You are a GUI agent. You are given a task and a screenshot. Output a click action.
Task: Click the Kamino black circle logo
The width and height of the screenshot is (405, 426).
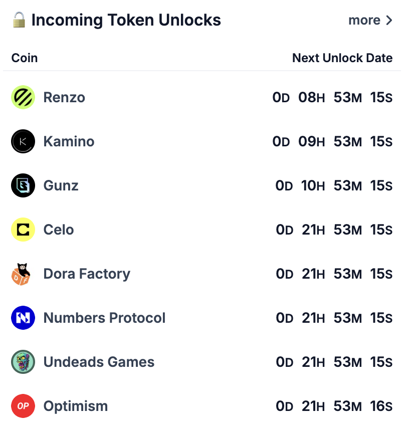coord(23,141)
